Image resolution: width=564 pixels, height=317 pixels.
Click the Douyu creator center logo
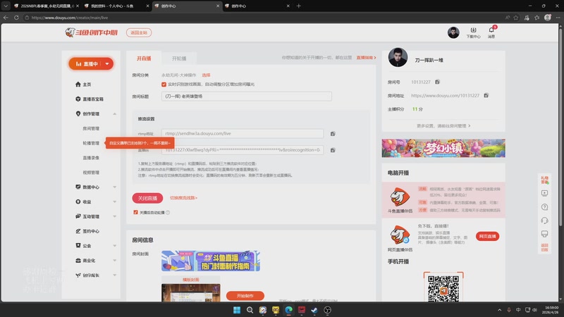[x=92, y=32]
